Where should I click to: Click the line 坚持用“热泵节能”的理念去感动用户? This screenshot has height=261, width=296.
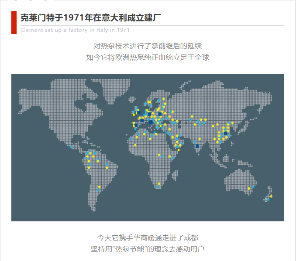point(148,249)
